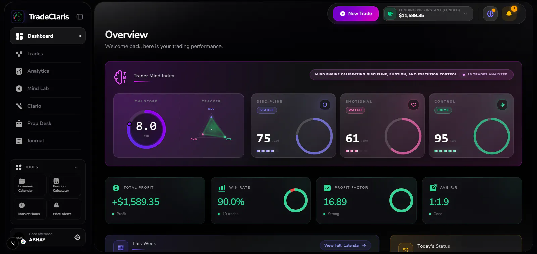The width and height of the screenshot is (537, 254).
Task: Click the Today's Status heading
Action: [434, 246]
